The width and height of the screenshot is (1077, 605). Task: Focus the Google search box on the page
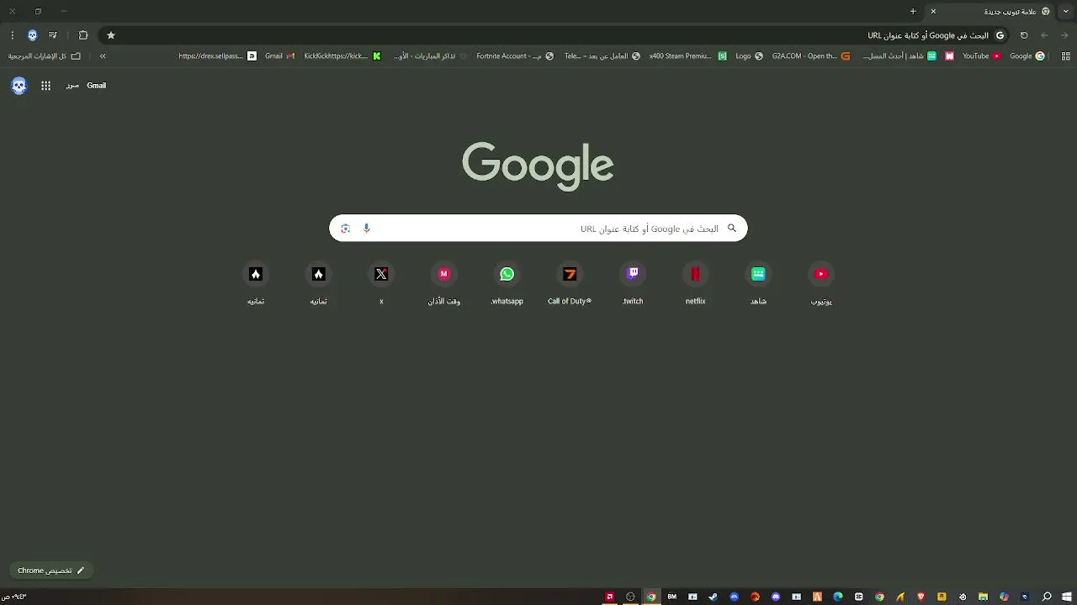[x=538, y=229]
